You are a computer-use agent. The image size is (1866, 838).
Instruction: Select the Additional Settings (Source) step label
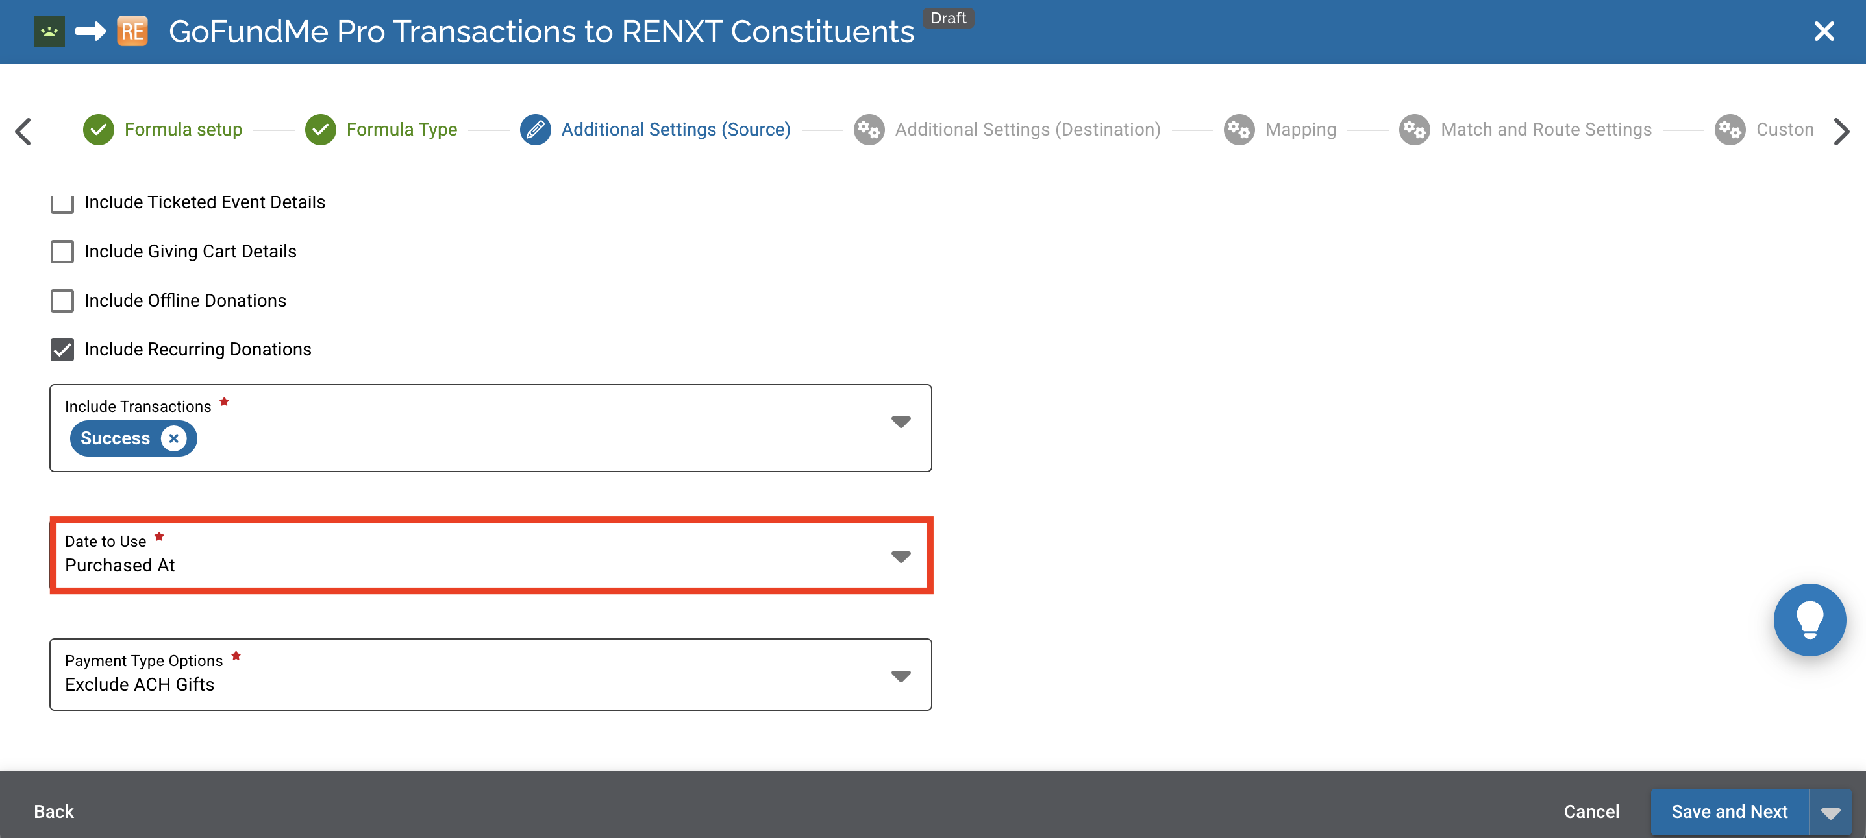coord(676,130)
